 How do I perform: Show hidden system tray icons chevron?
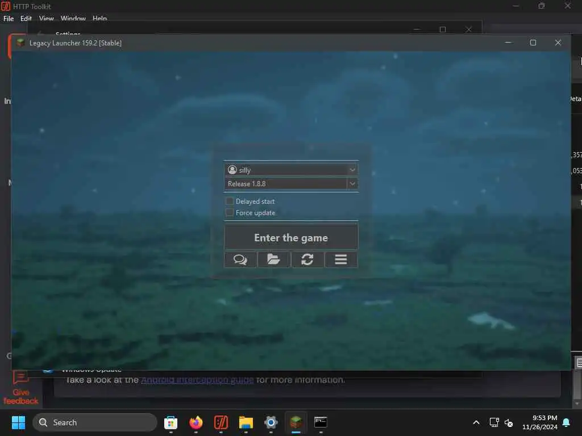coord(476,422)
